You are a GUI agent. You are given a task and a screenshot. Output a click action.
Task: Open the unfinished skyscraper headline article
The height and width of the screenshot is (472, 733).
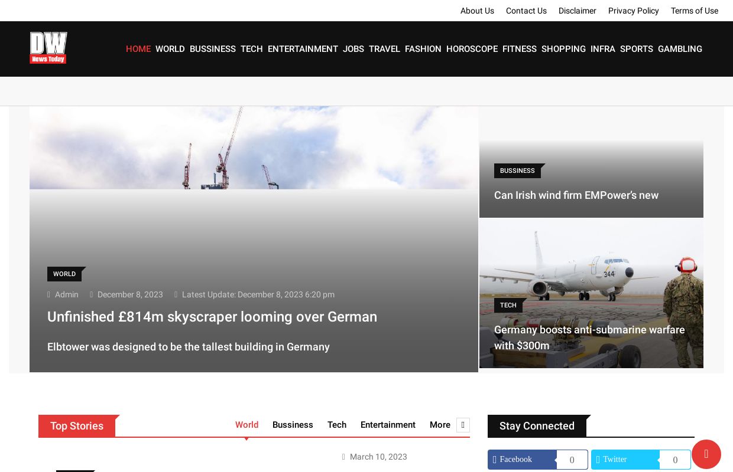[x=212, y=317]
